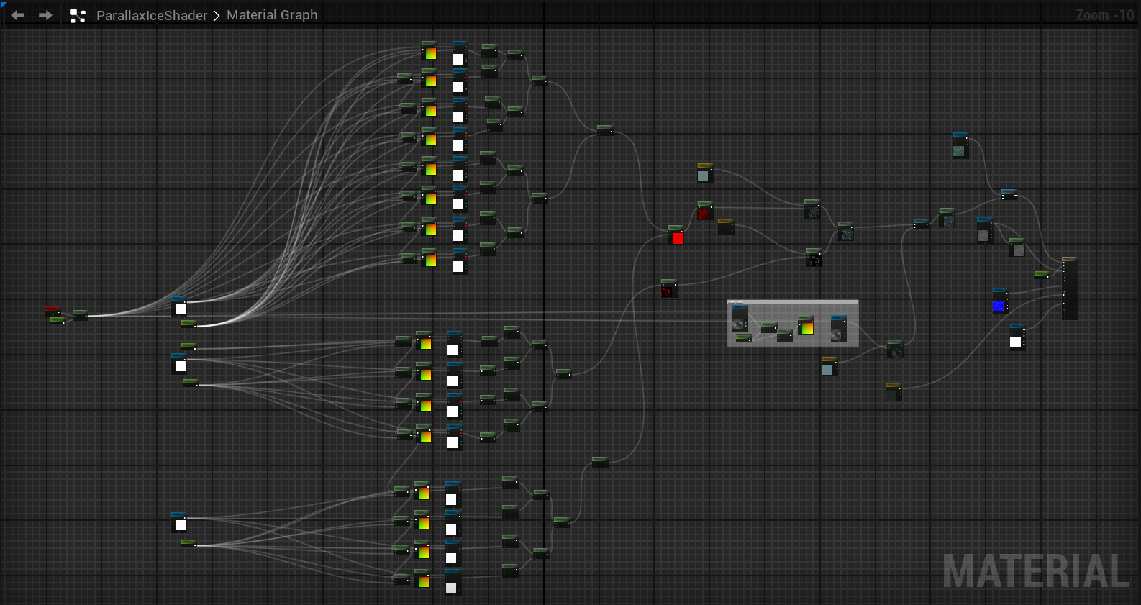
Task: Select the bottom-left white preview node
Action: (179, 522)
